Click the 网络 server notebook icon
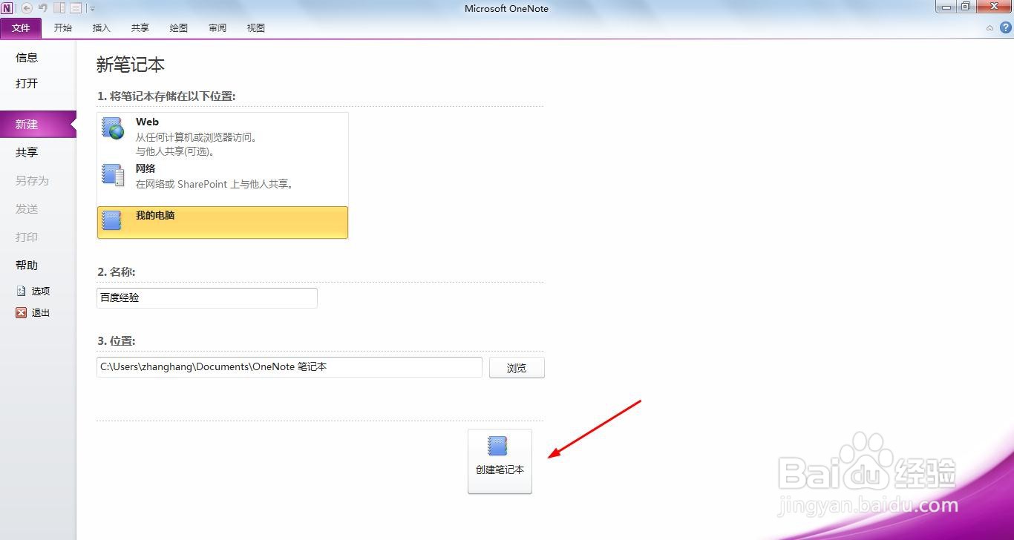Screen dimensions: 1014x540 click(x=113, y=175)
